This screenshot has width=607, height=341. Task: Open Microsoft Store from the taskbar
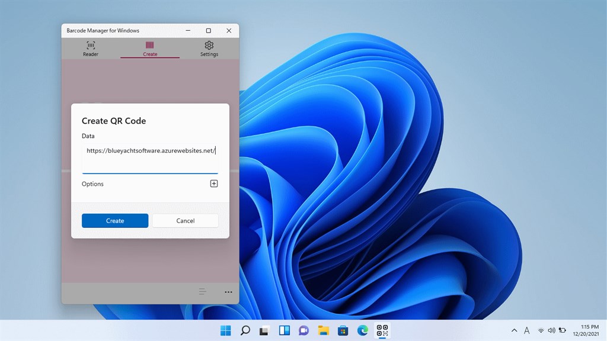[x=343, y=330]
